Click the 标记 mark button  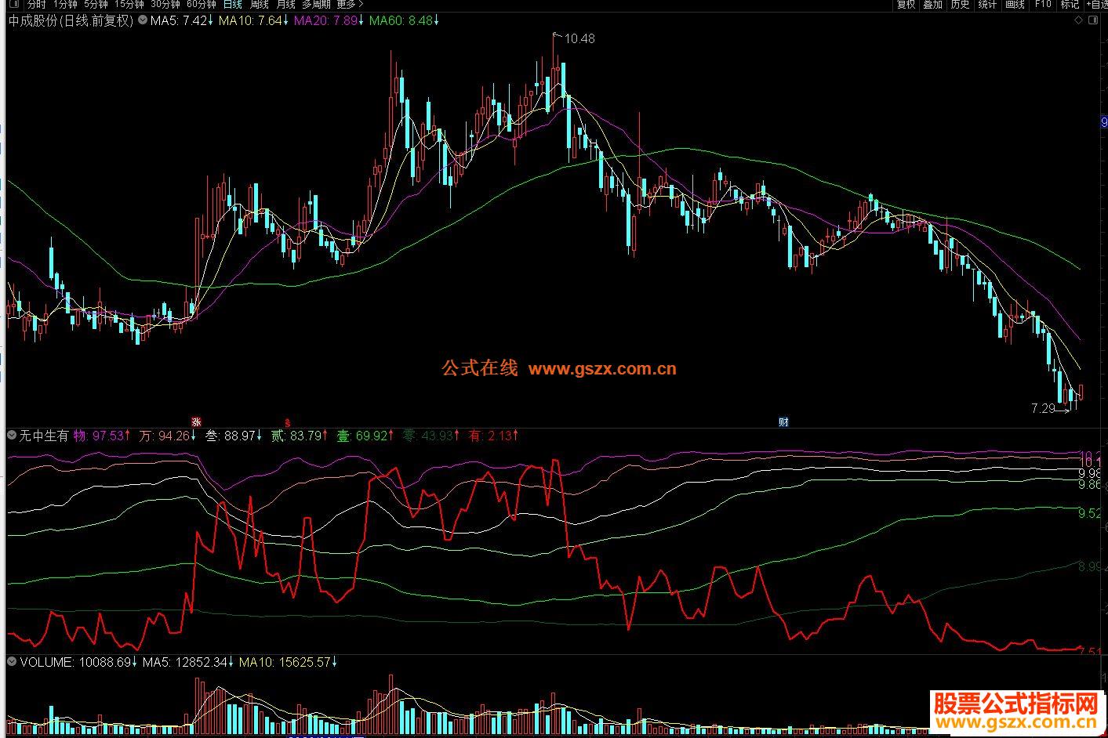[x=1070, y=5]
